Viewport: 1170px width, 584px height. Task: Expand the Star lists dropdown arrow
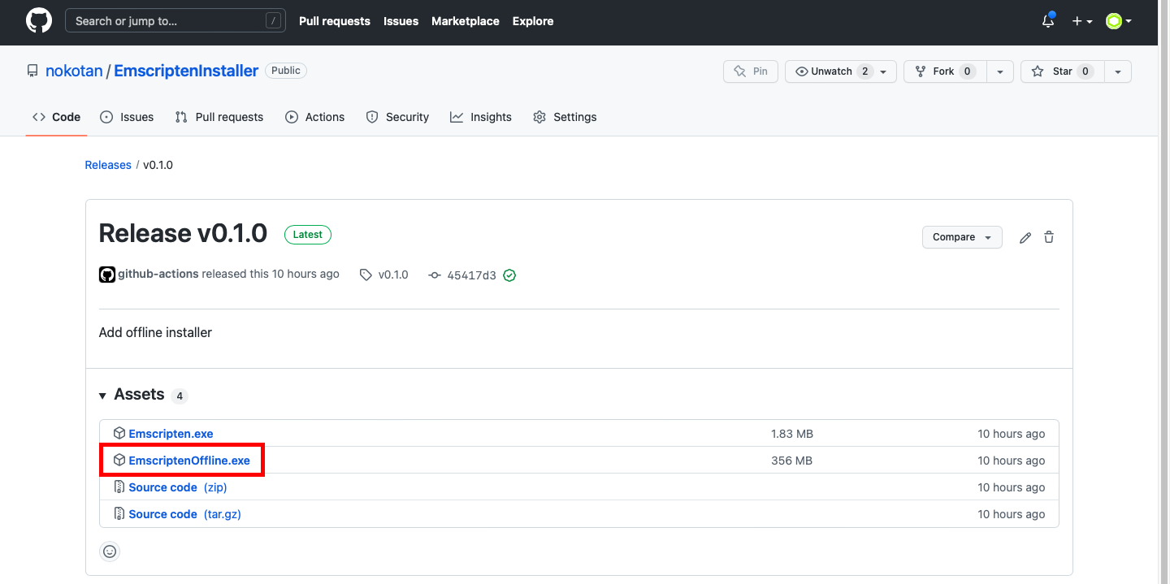click(1118, 71)
